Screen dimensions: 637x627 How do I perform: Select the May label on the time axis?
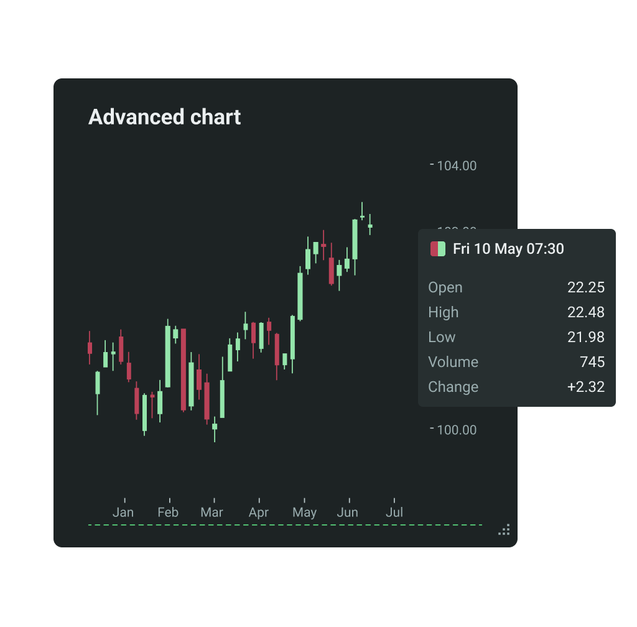[x=304, y=513]
